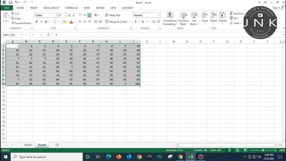This screenshot has width=286, height=161.
Task: Switch to VIEW tab
Action: coord(113,8)
